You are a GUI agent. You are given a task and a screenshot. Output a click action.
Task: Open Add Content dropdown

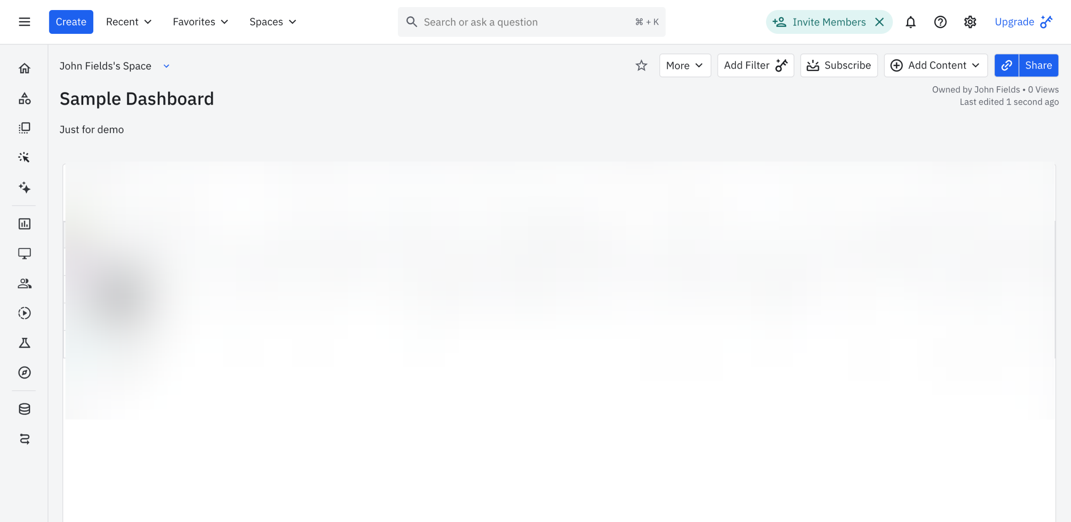point(935,65)
